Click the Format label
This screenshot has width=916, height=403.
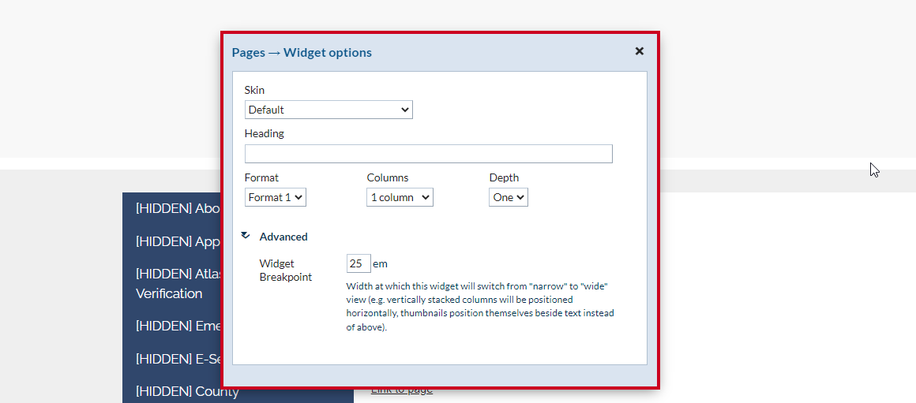click(261, 178)
